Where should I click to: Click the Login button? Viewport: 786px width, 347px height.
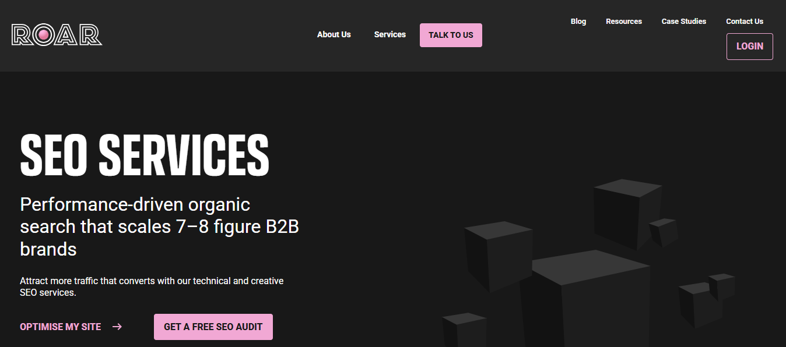(750, 47)
